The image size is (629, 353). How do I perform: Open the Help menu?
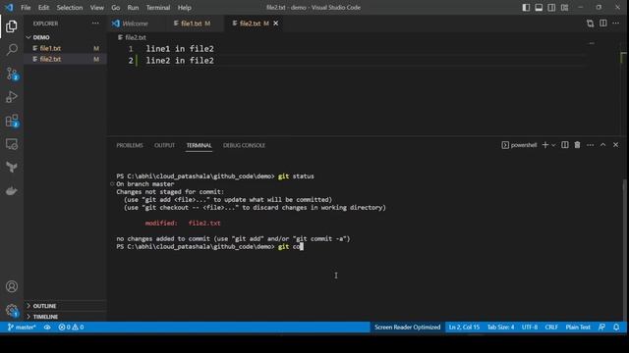[184, 8]
